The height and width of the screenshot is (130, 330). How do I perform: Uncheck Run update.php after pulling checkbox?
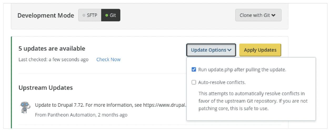194,70
